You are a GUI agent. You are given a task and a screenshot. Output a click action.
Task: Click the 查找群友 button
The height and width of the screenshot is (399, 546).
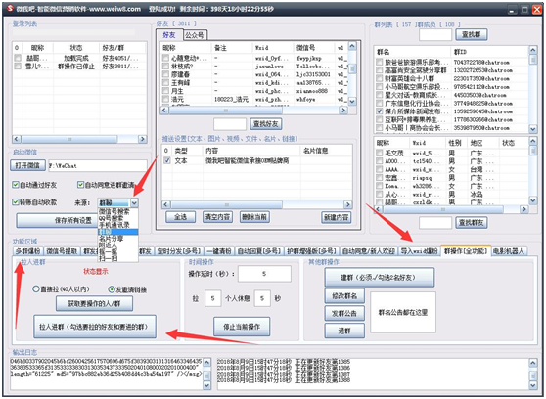tap(471, 222)
